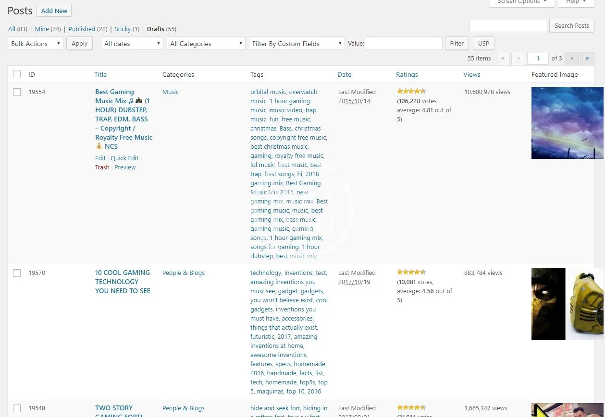Click the Add New post button
Viewport: 605px width, 417px height.
pos(54,11)
